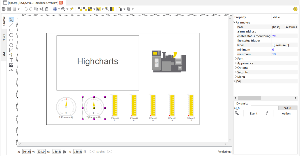Select the Image insert tool
Viewport: 300px width, 156px height.
[11, 65]
